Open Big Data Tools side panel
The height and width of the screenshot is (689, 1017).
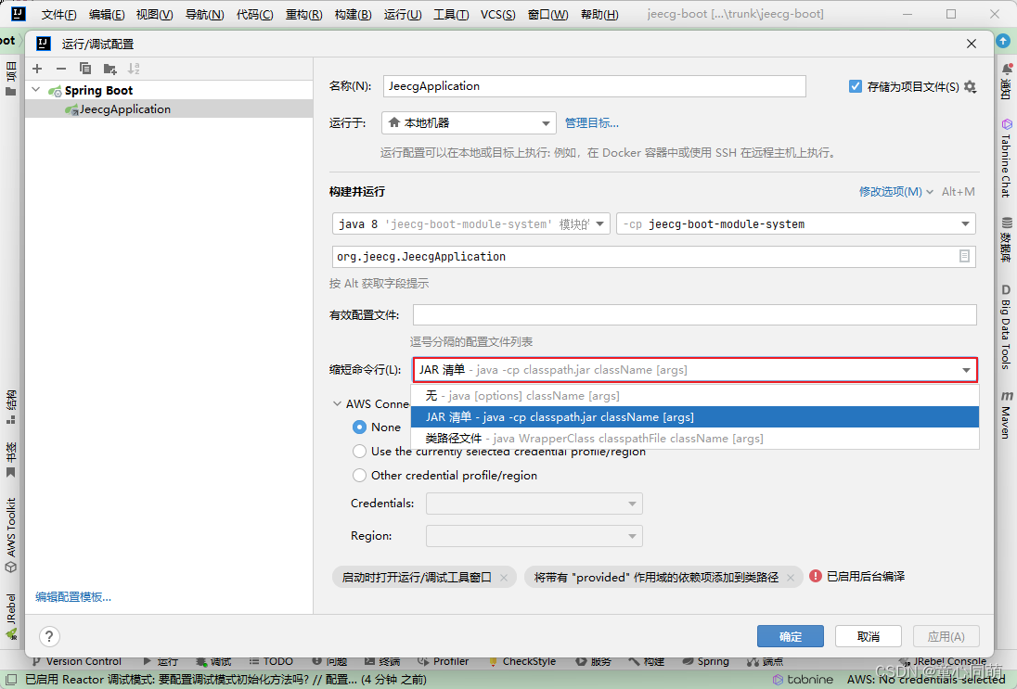tap(1006, 326)
